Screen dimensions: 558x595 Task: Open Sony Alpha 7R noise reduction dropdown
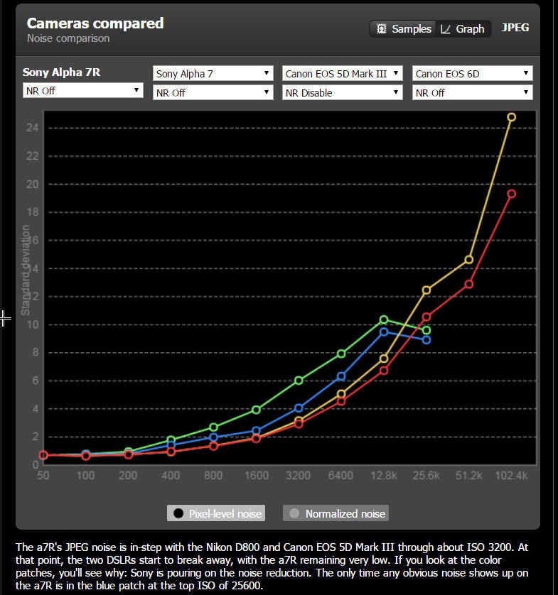pyautogui.click(x=82, y=91)
